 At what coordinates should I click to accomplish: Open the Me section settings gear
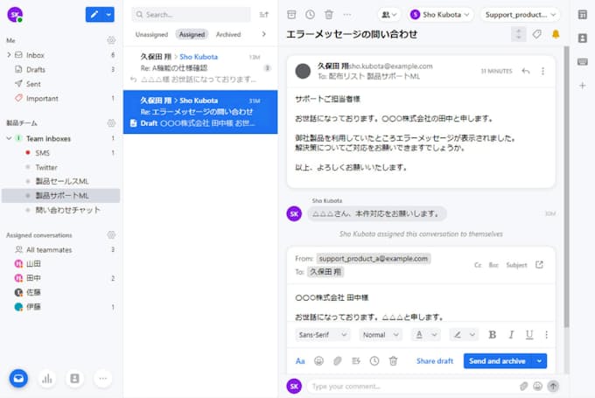[x=111, y=40]
